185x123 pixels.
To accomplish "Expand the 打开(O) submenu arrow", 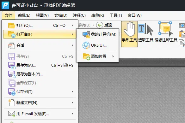I will [72, 26].
